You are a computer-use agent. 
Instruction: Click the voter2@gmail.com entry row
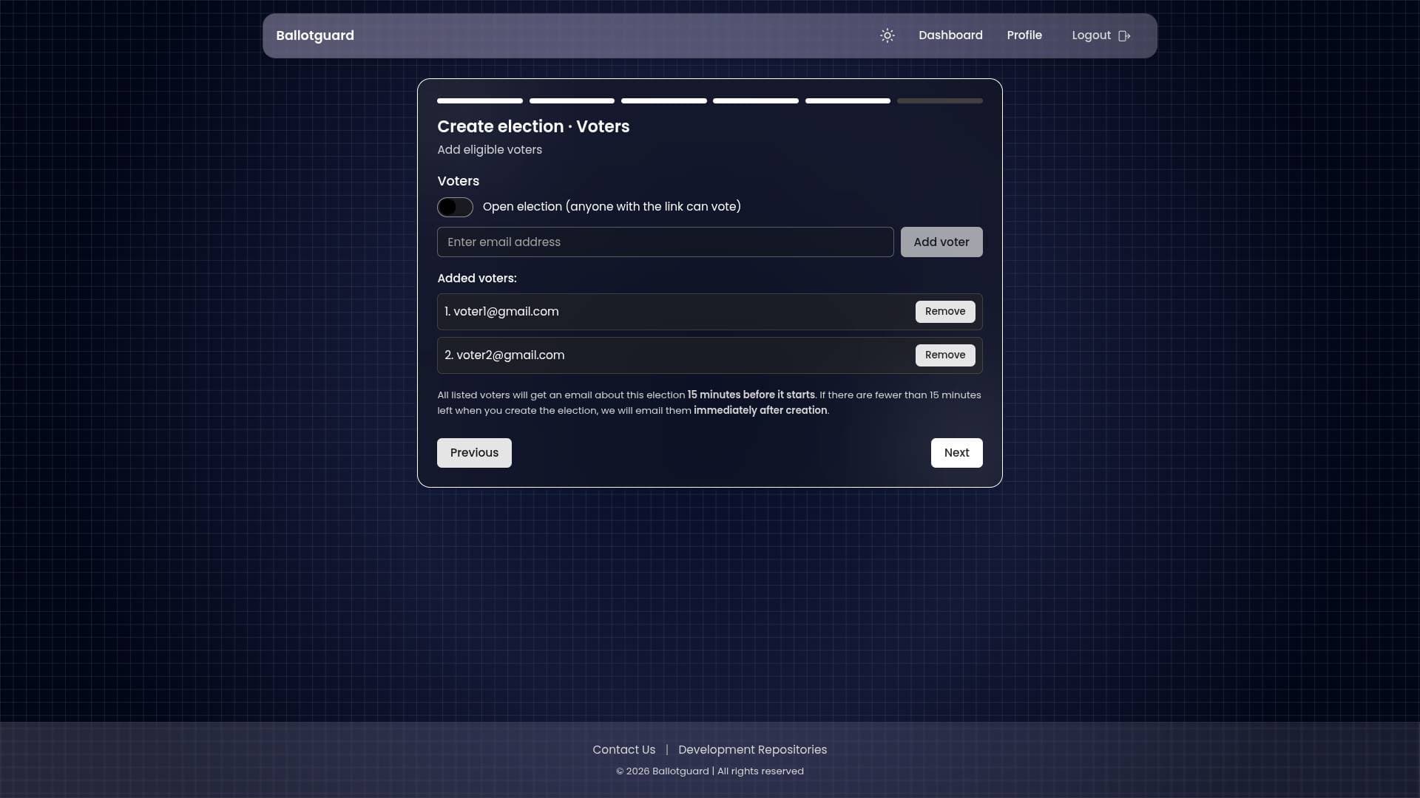(666, 355)
